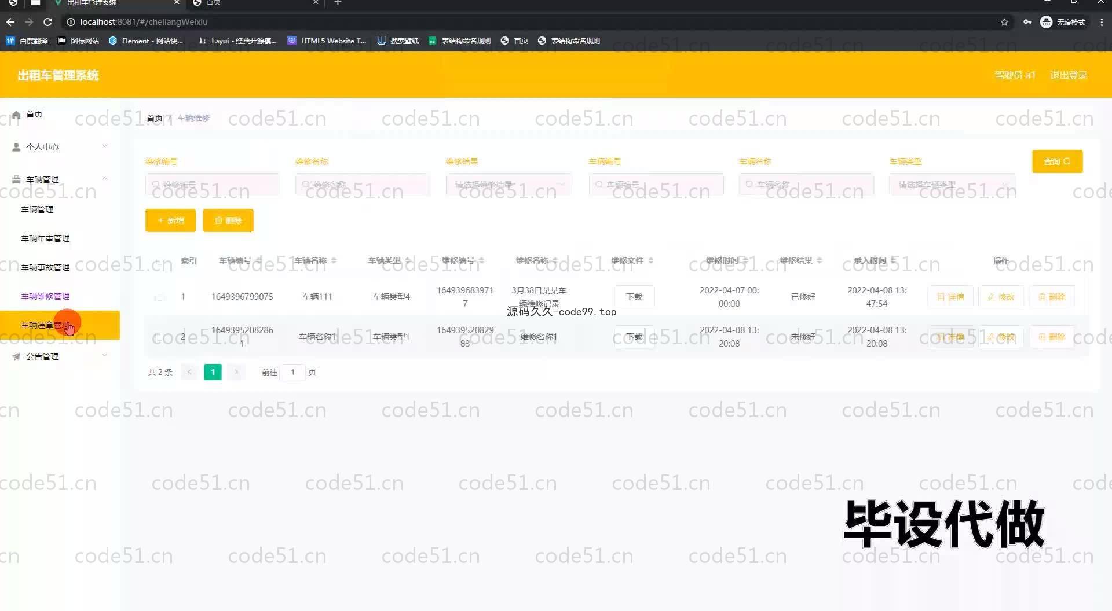Open the 表结构命名规则 bookmark with green icon

[x=460, y=41]
